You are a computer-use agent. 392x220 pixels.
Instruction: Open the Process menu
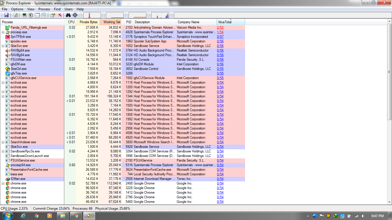tap(44, 9)
